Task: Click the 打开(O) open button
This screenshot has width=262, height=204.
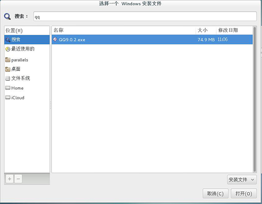Action: [x=244, y=194]
